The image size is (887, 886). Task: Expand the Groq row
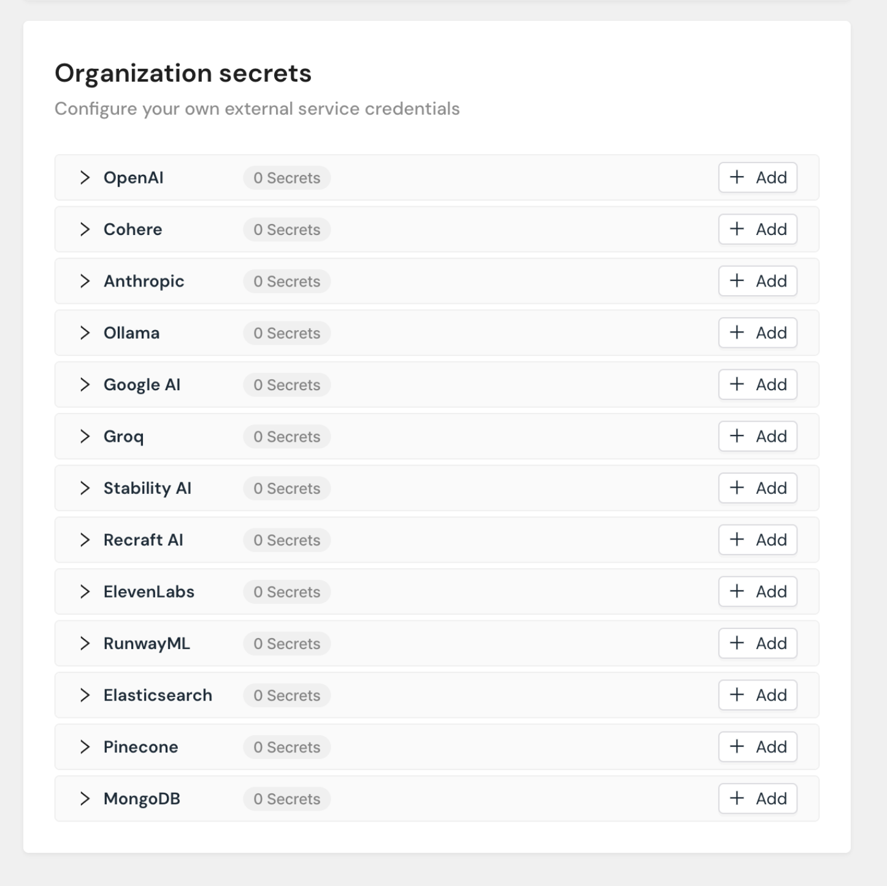(x=85, y=436)
